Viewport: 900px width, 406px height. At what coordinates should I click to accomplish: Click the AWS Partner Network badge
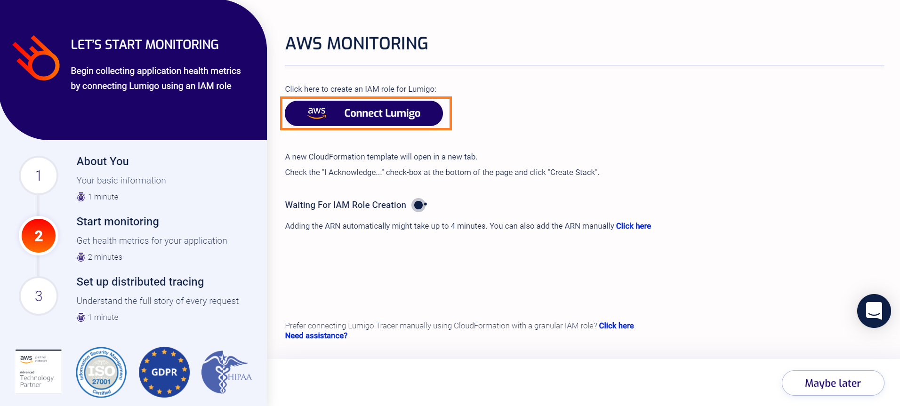(38, 371)
